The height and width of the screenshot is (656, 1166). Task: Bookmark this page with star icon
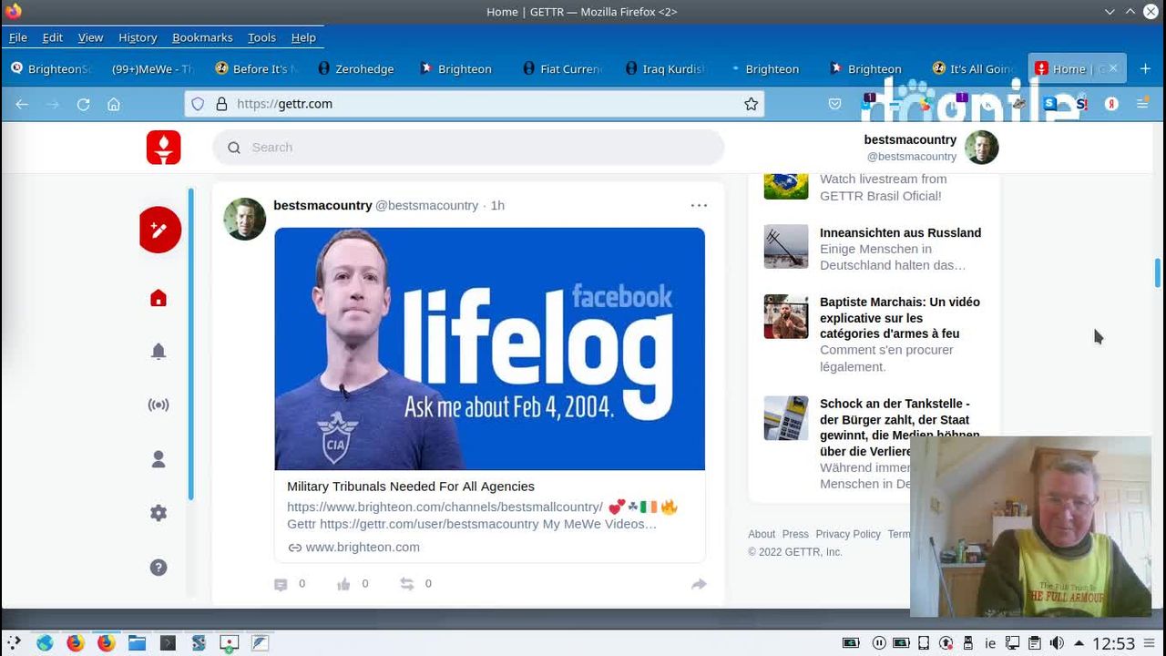click(x=751, y=104)
